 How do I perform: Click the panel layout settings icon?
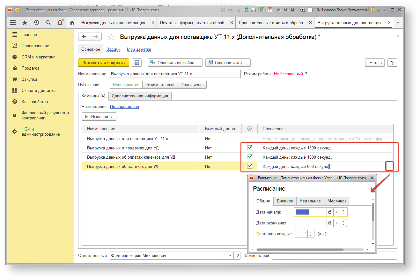pos(310,10)
